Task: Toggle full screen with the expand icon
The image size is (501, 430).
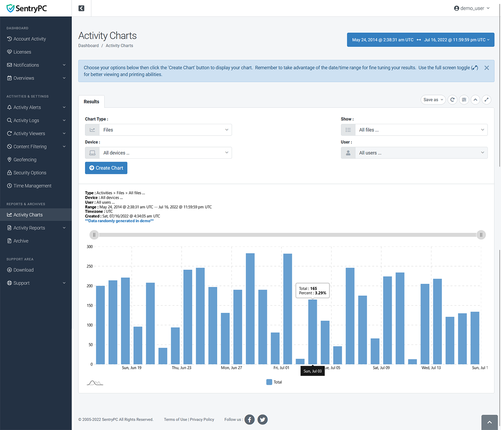Action: click(487, 100)
